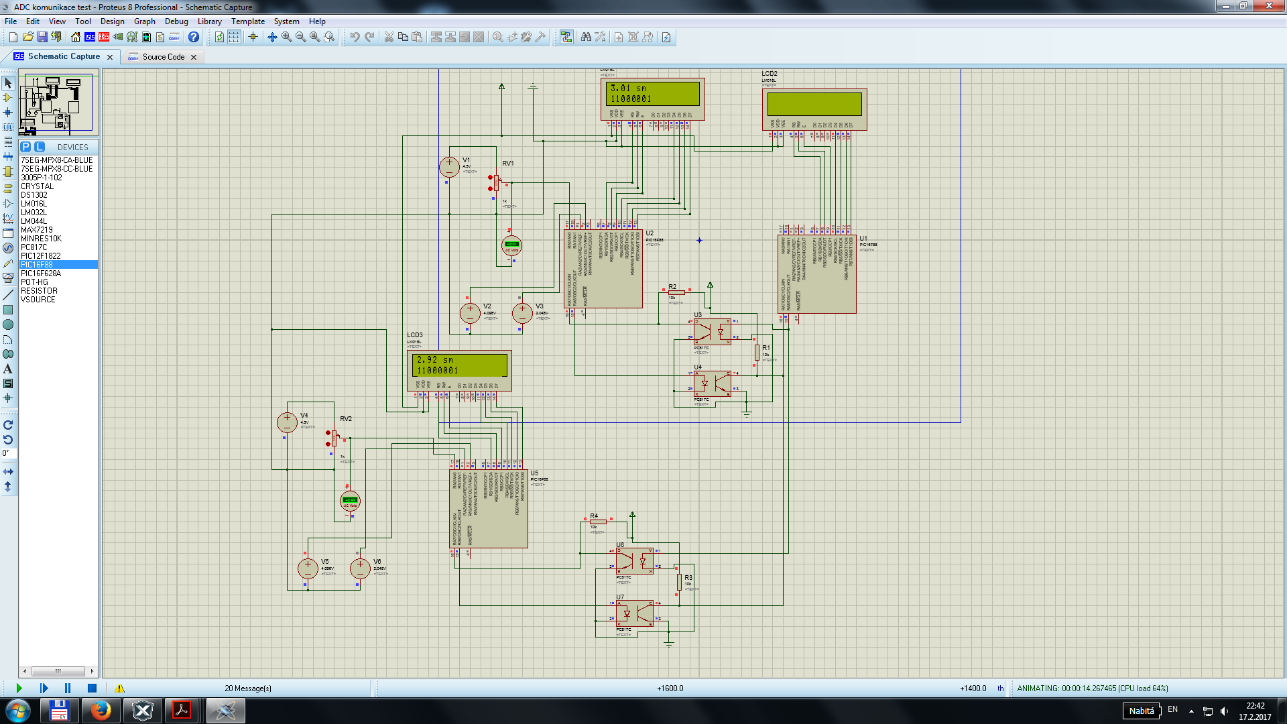Pause the running simulation

[x=67, y=688]
